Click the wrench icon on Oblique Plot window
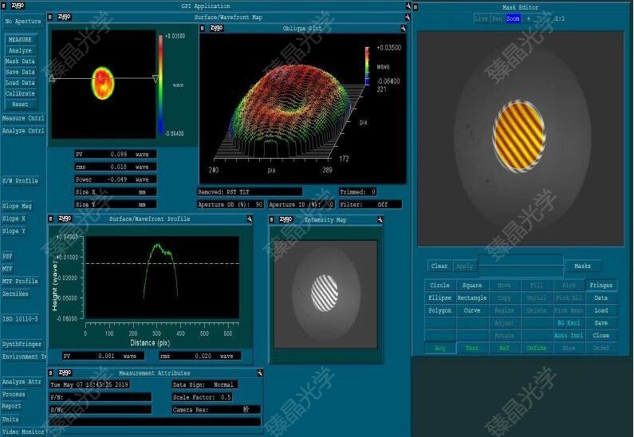634x437 pixels. 404,28
